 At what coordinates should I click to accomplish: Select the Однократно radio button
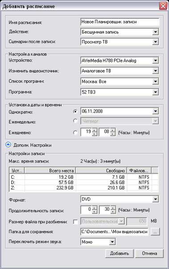pos(75,112)
